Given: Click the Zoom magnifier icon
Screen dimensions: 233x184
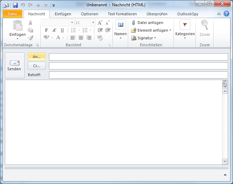Looking at the screenshot, I should (x=205, y=25).
